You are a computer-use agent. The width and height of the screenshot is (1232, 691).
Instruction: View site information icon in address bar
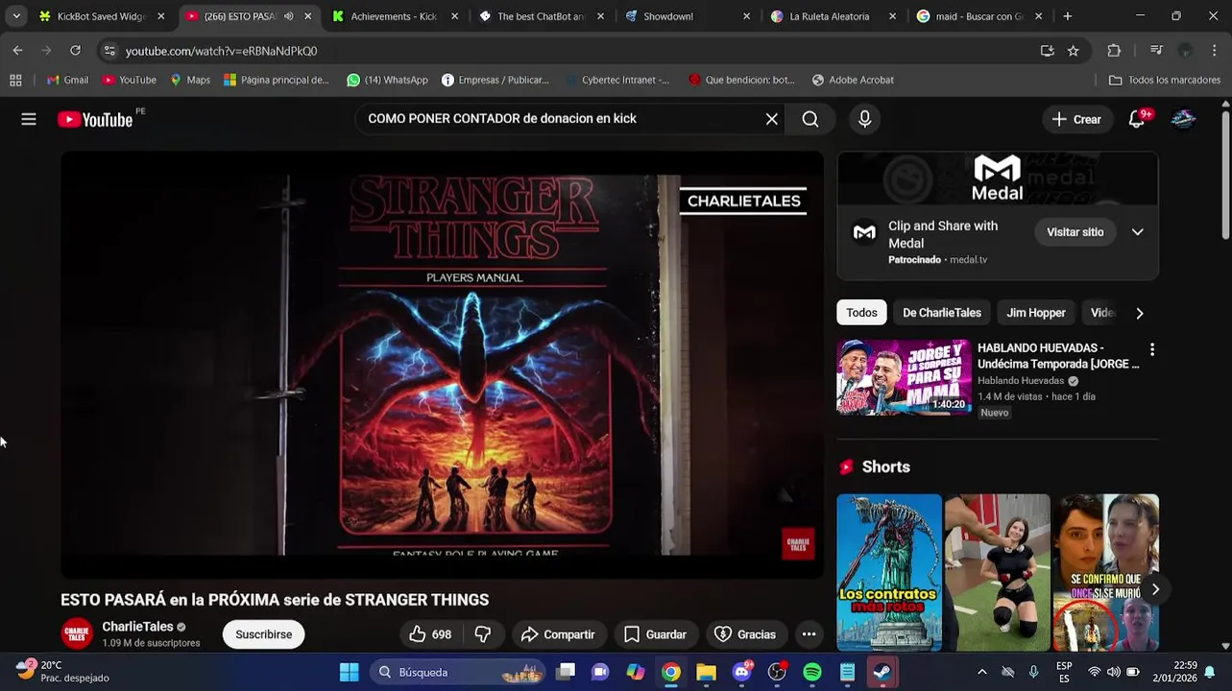(x=109, y=51)
